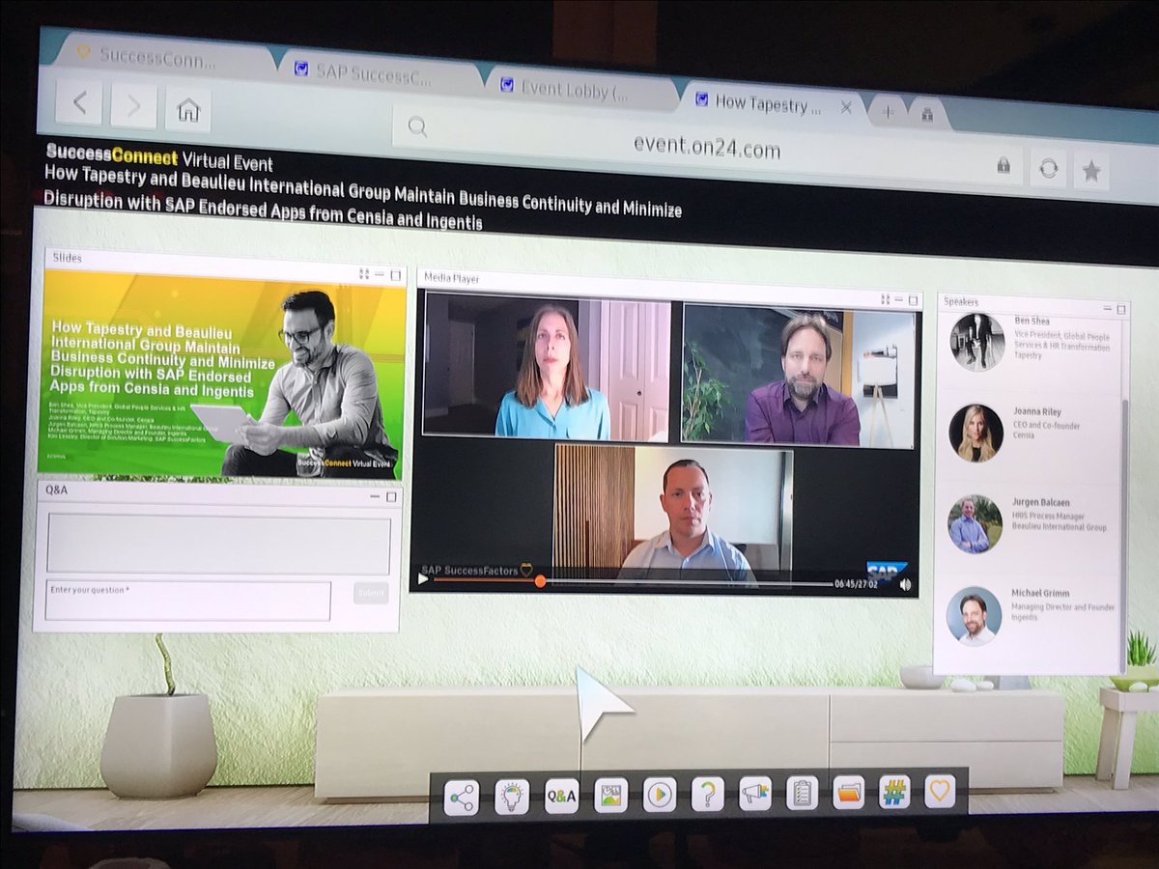
Task: Click Joanna Riley's speaker photo
Action: (975, 433)
